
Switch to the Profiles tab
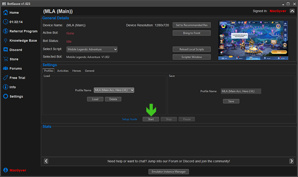tap(49, 71)
